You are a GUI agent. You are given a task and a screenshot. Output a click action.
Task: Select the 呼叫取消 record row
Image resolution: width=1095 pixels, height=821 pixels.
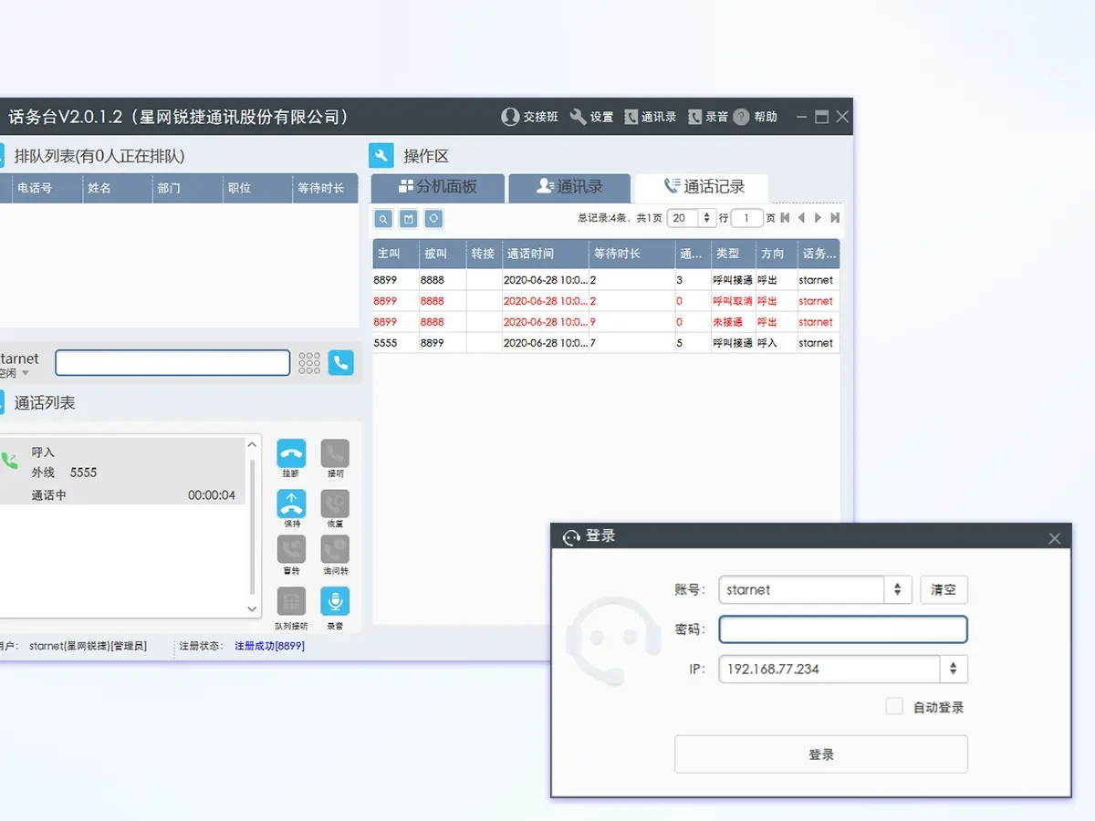[606, 301]
